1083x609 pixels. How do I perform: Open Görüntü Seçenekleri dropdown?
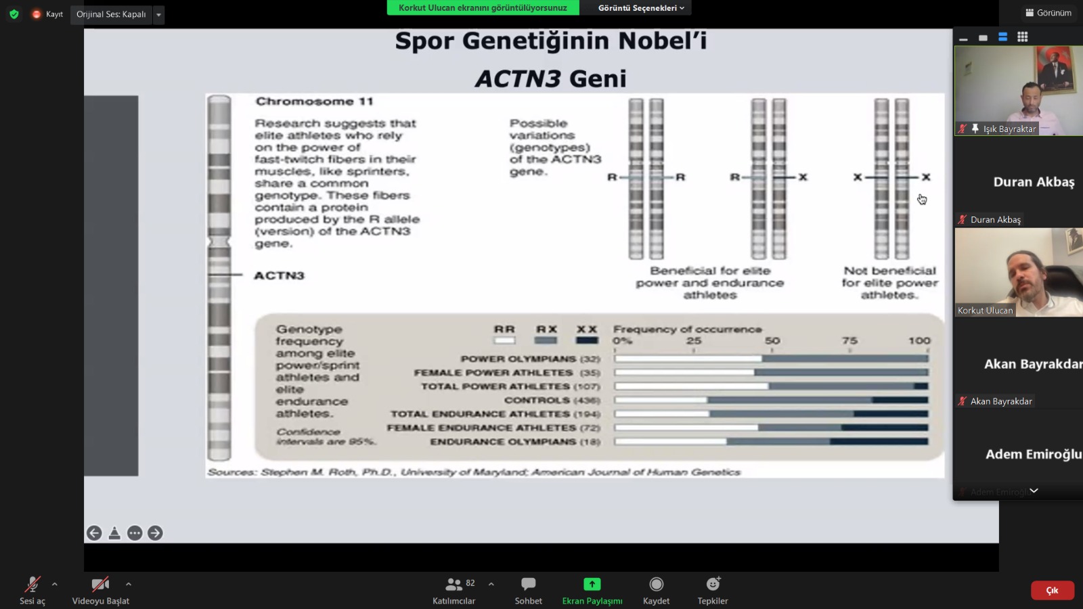pos(640,8)
